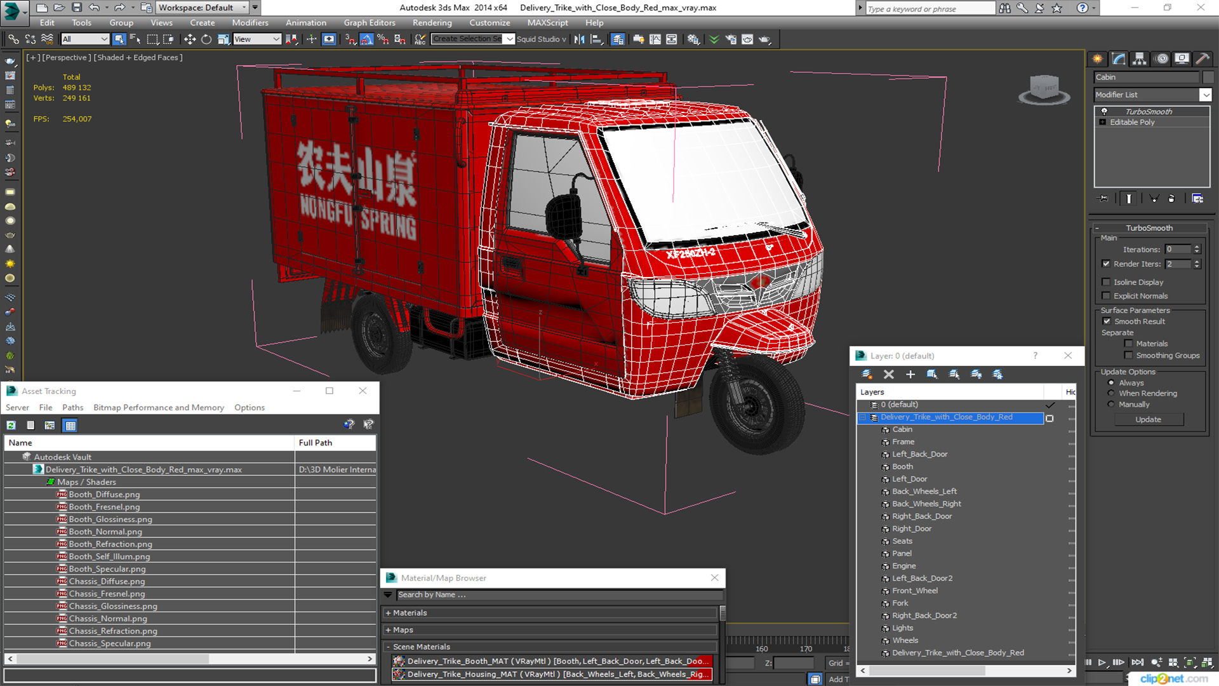
Task: Select Delivery_Trike_Booth_MAT scene material
Action: (x=552, y=661)
